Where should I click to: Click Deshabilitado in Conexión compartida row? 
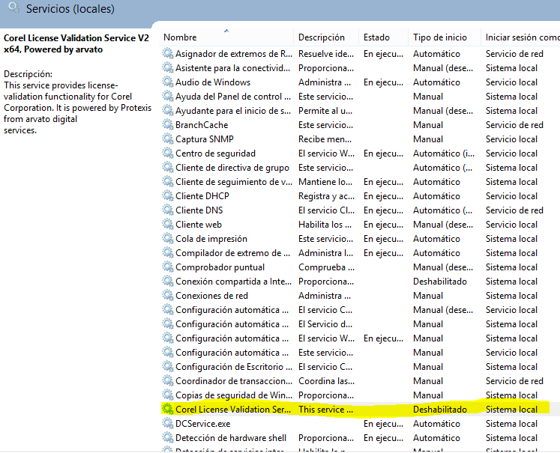(440, 282)
